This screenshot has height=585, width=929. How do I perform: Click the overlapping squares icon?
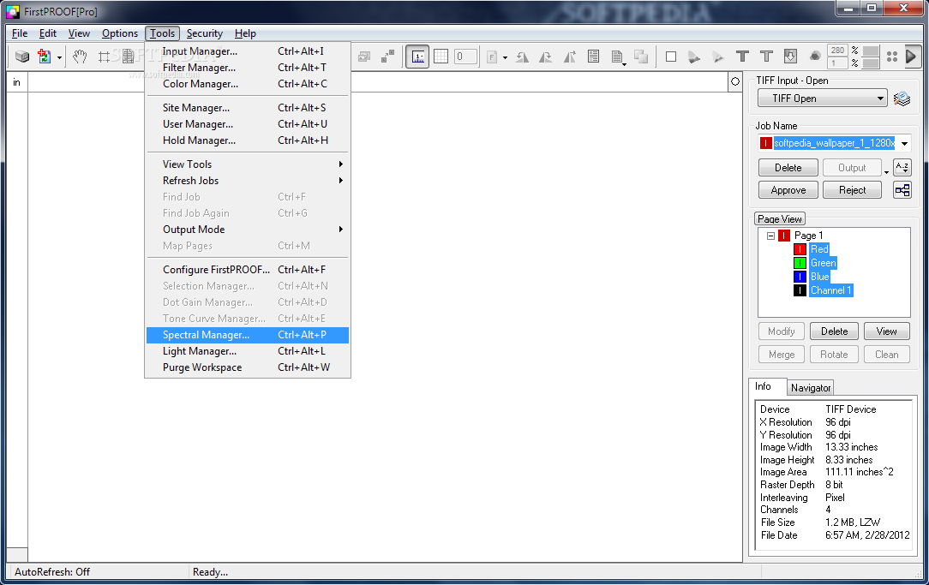(641, 57)
